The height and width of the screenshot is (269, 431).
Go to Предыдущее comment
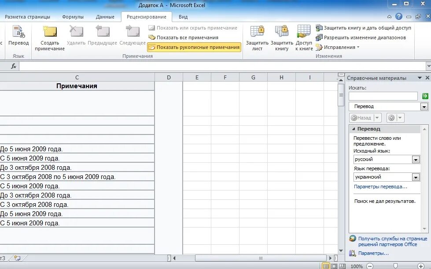103,36
